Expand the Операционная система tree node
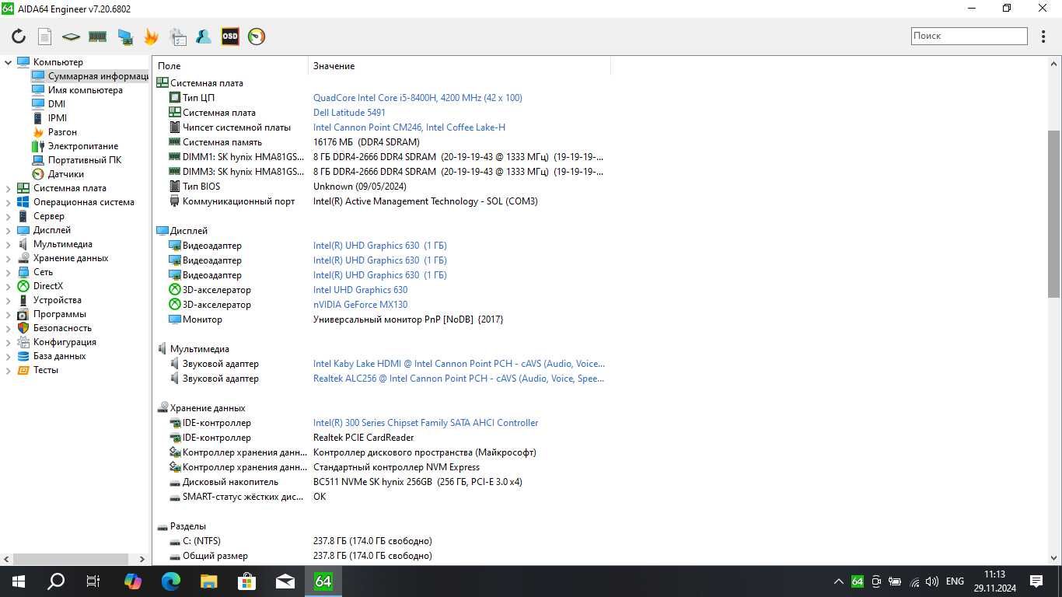 point(9,202)
